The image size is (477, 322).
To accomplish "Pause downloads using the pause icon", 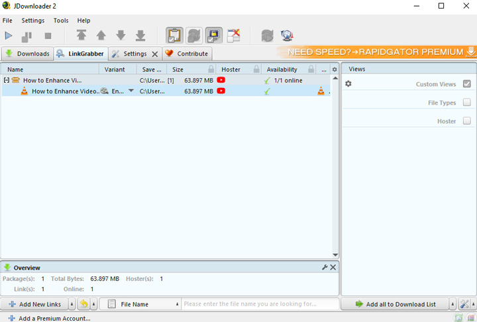I will (x=26, y=37).
